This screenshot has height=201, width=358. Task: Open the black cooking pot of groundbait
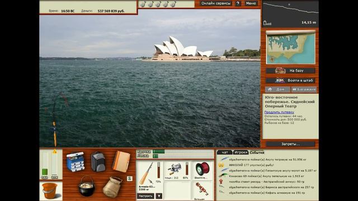coord(87,186)
